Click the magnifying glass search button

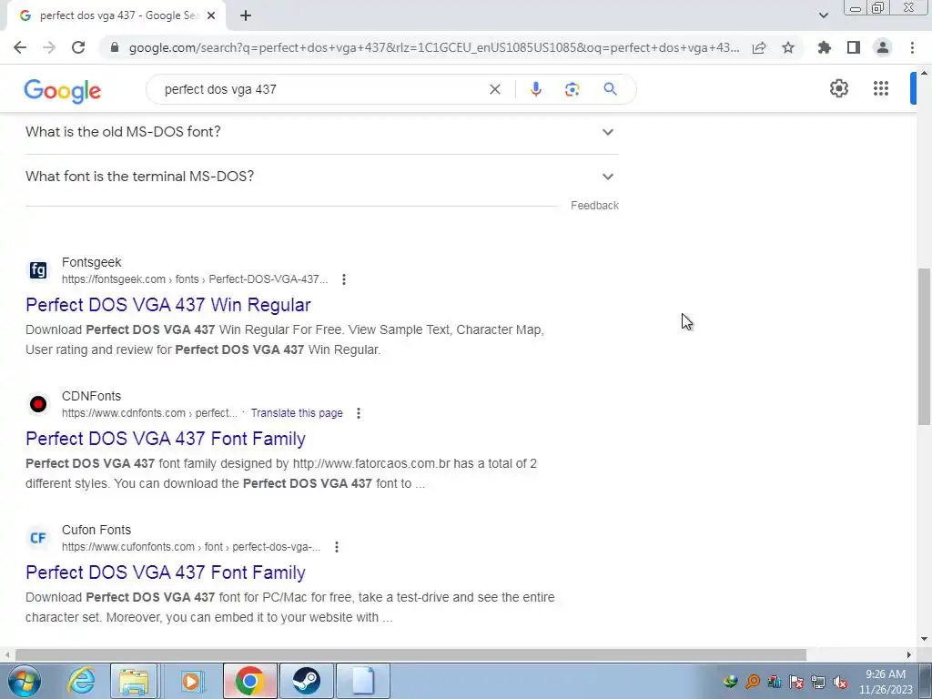pos(610,89)
